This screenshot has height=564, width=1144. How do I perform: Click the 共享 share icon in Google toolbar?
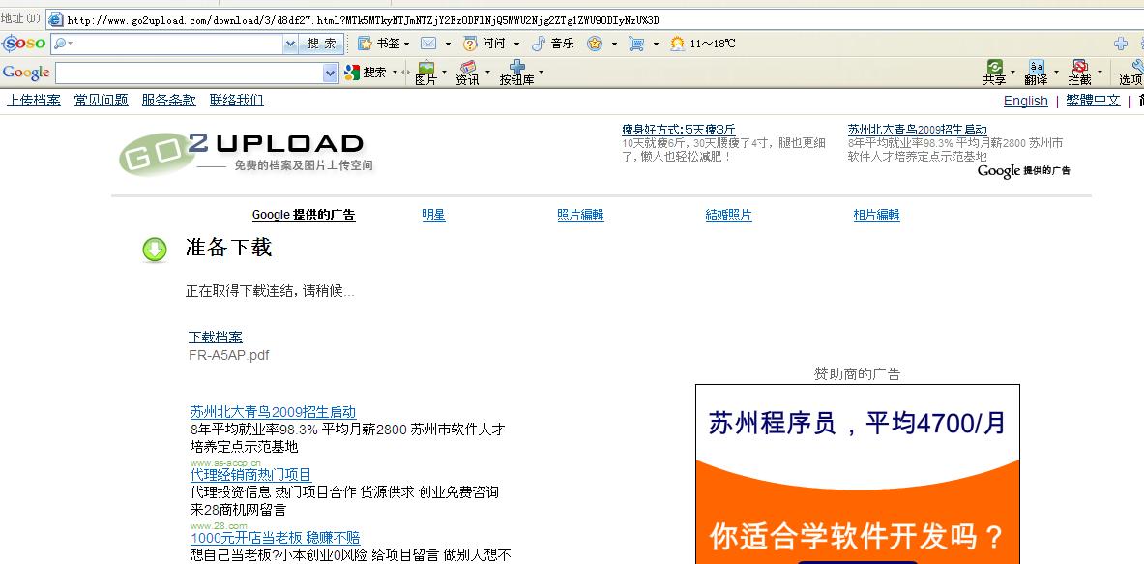pos(994,68)
